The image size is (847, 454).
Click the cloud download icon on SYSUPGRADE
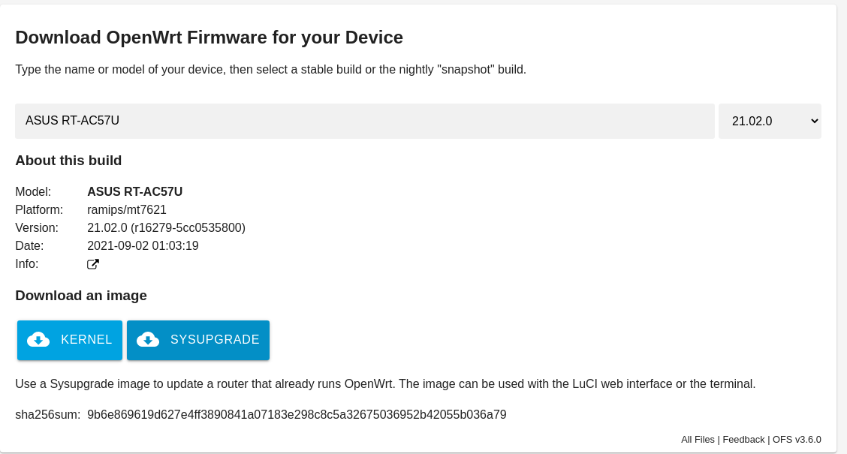148,339
